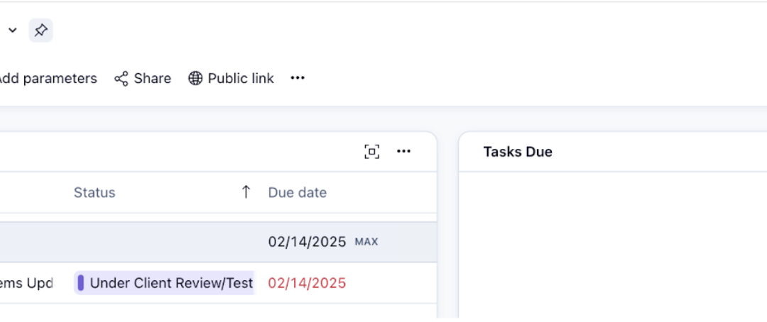Expand the chevron beside the pin icon

12,30
